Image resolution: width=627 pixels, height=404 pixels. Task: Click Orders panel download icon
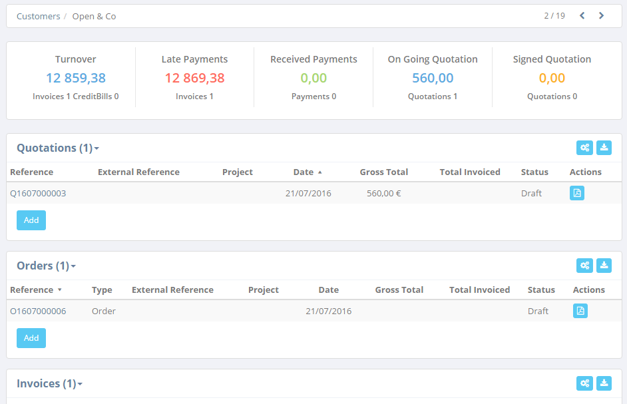(604, 266)
